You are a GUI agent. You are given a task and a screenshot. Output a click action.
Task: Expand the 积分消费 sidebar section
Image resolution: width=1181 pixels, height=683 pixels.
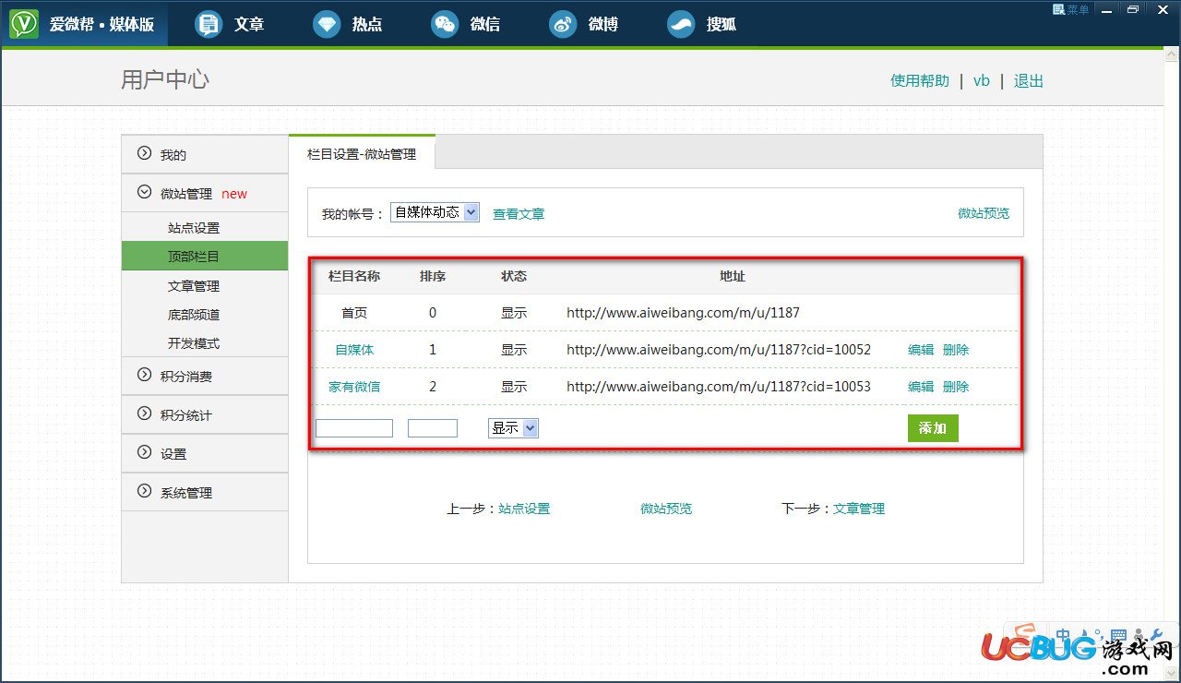click(204, 376)
